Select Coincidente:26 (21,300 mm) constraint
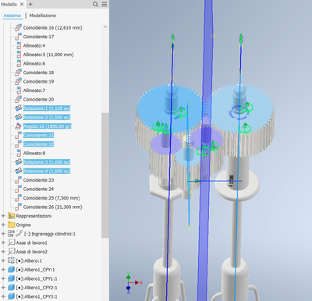The image size is (312, 301). tap(53, 207)
